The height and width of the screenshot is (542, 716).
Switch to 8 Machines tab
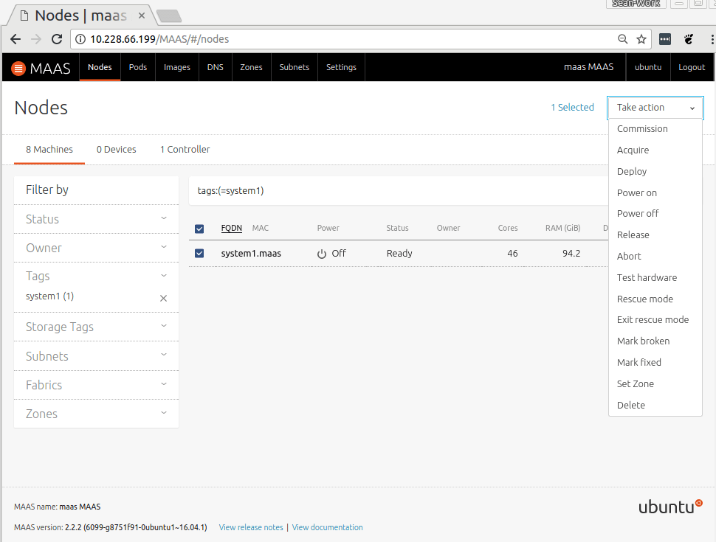point(49,150)
